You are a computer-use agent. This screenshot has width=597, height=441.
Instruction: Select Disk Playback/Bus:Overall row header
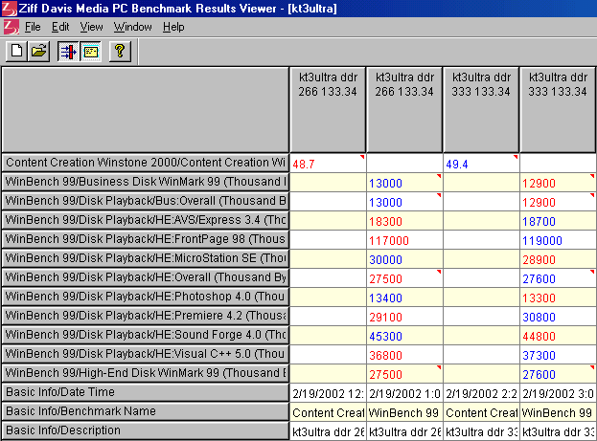[145, 201]
